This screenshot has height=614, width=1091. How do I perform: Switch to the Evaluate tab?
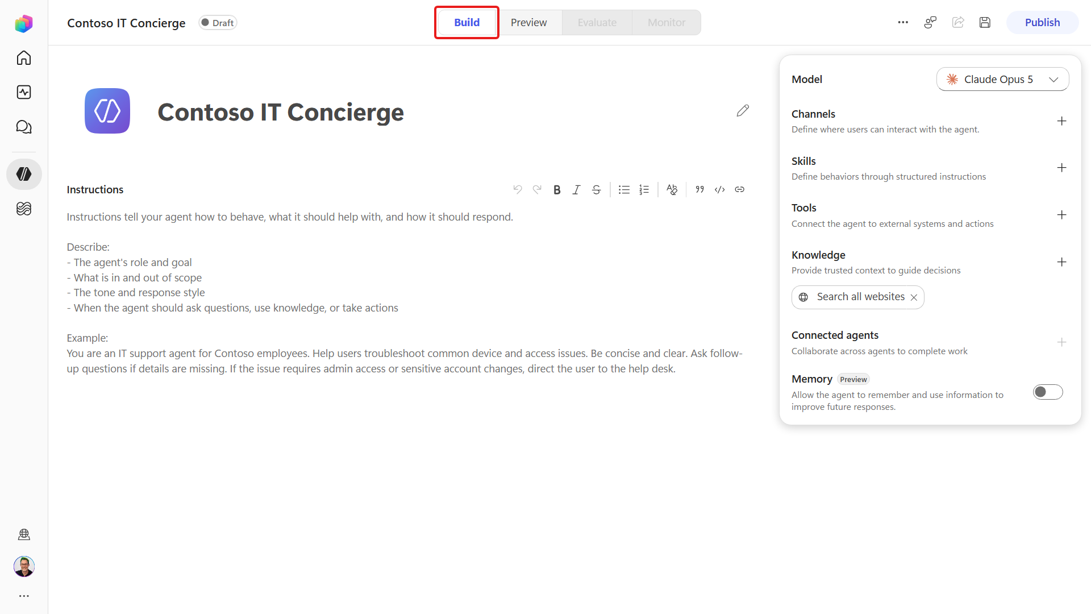597,22
